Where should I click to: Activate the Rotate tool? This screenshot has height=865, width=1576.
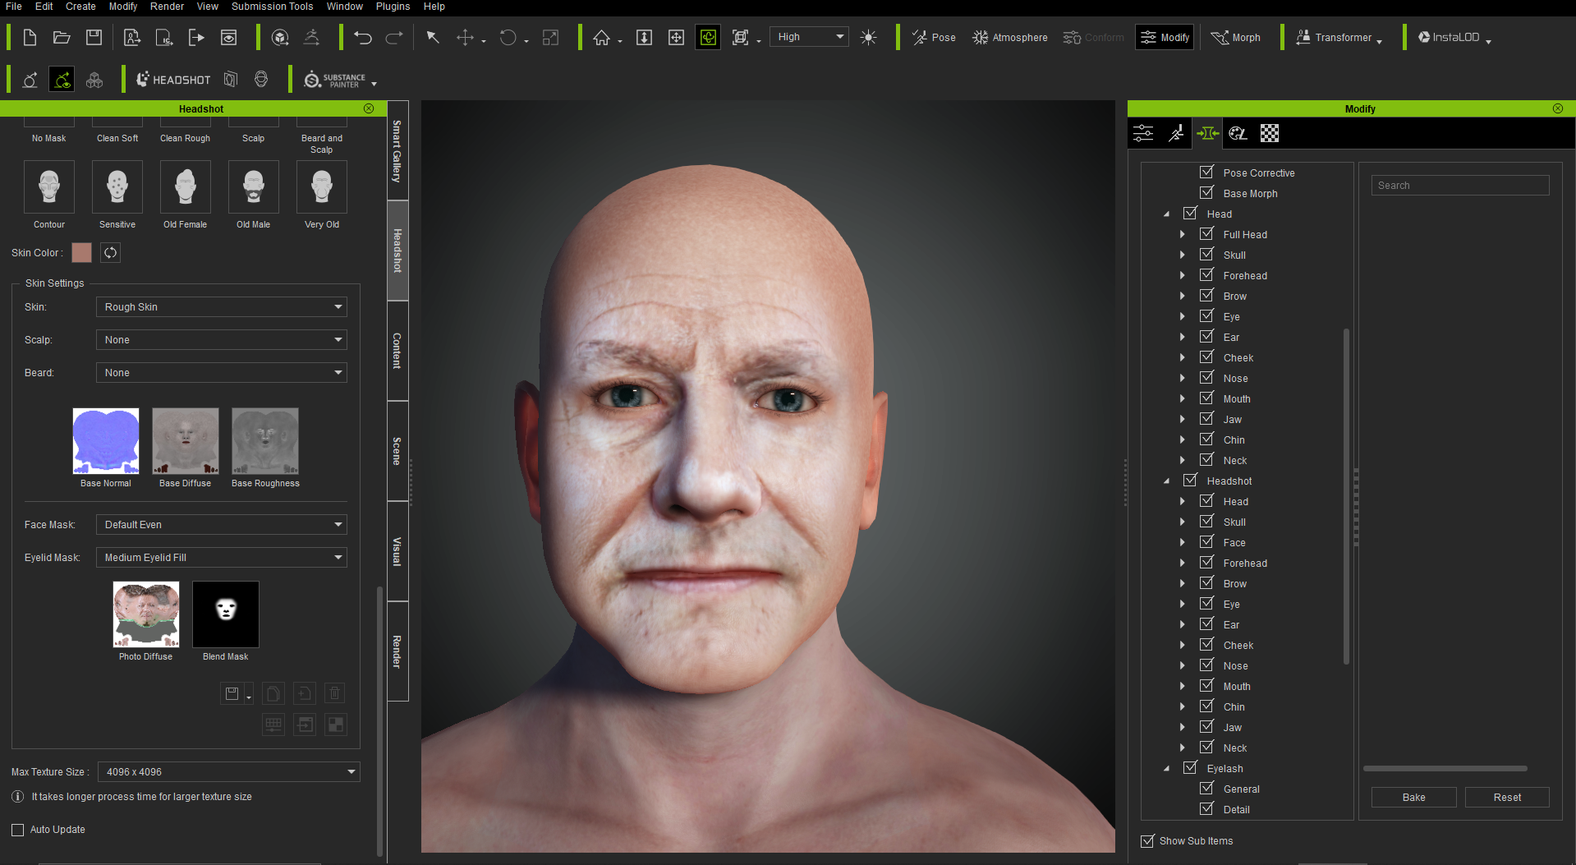tap(508, 38)
